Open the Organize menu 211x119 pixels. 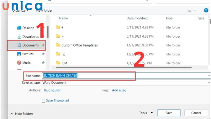pos(20,10)
